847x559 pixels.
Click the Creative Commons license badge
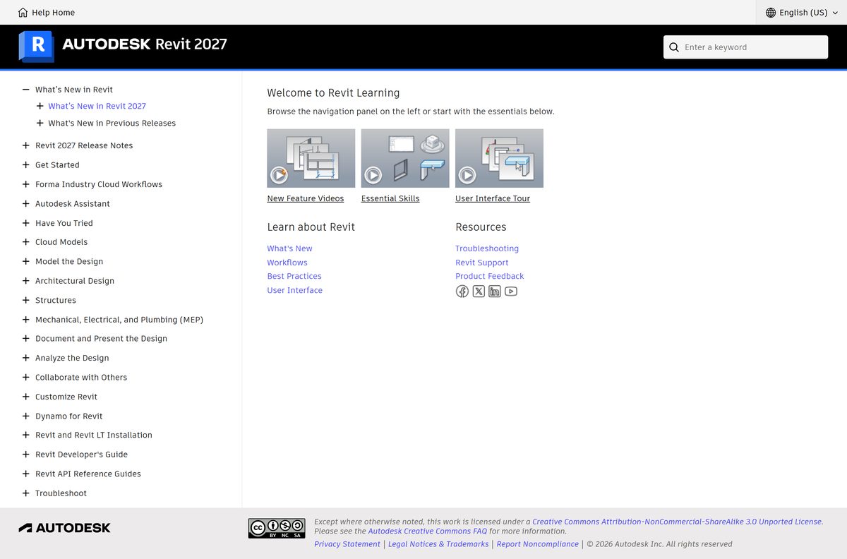277,528
